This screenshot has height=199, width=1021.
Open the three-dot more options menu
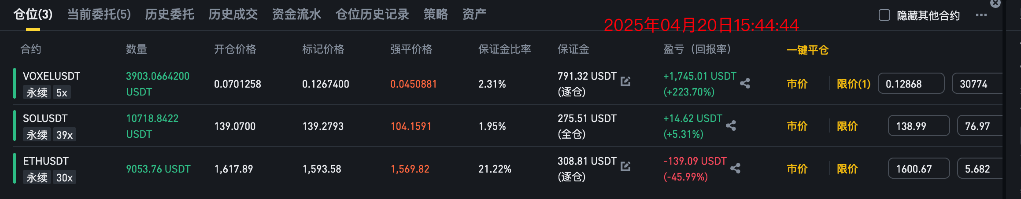point(981,15)
